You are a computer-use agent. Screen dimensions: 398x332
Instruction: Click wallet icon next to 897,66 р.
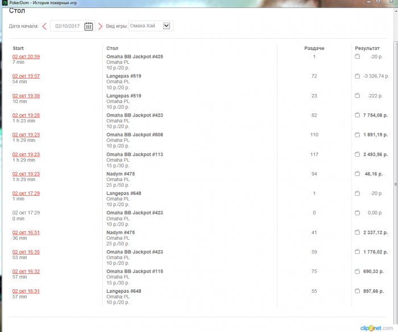click(x=358, y=291)
